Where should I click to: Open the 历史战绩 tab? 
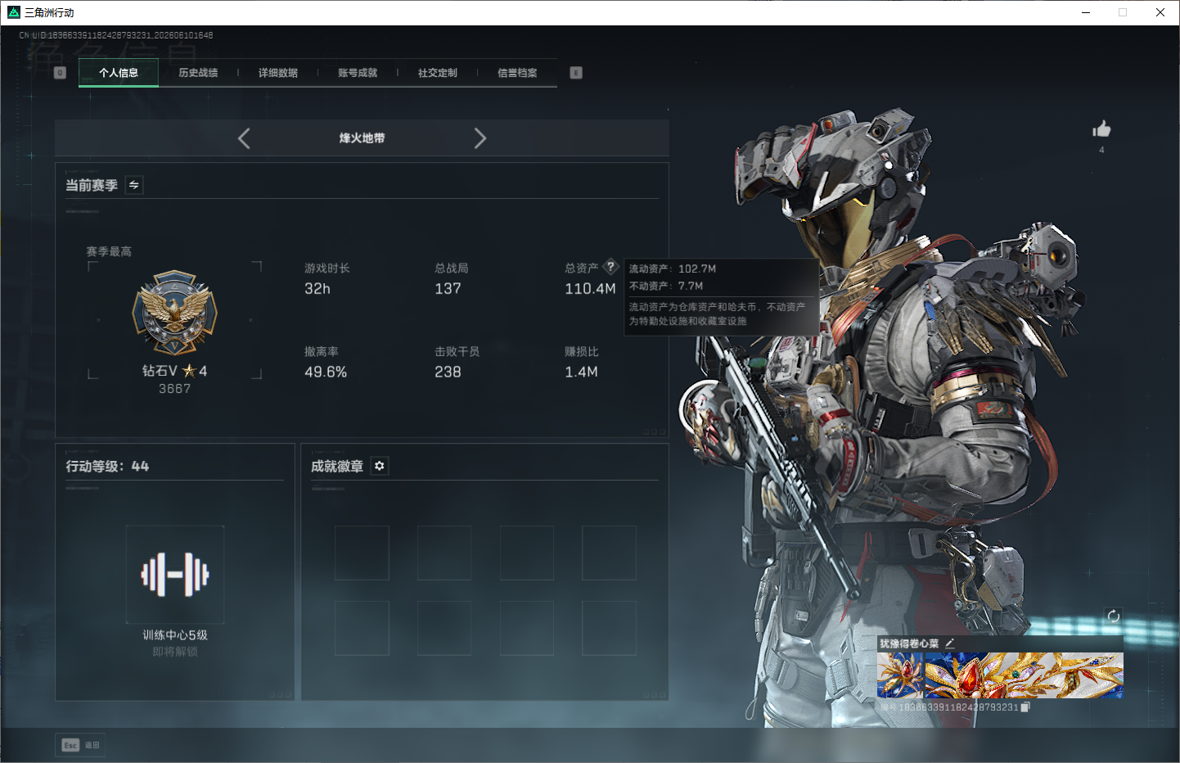pyautogui.click(x=198, y=73)
